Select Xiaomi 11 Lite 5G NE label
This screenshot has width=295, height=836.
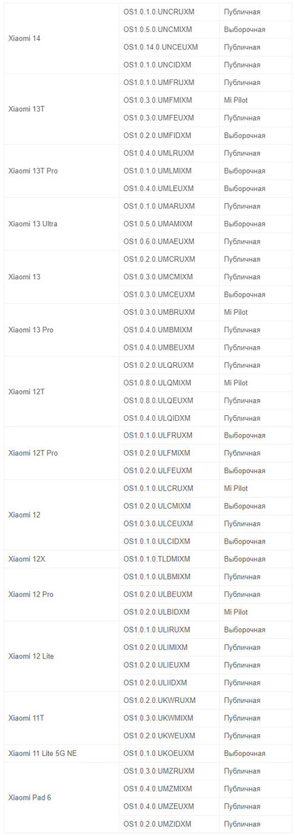(61, 753)
